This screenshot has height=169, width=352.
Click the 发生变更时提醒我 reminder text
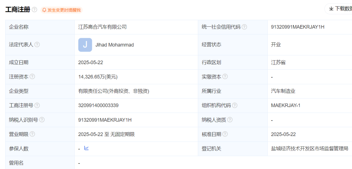point(64,10)
